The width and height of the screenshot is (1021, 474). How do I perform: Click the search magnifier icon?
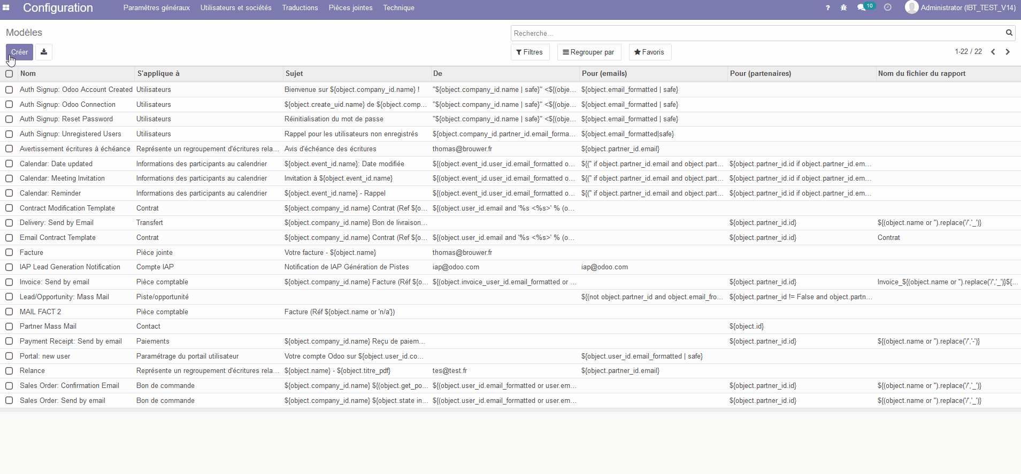pyautogui.click(x=1009, y=33)
